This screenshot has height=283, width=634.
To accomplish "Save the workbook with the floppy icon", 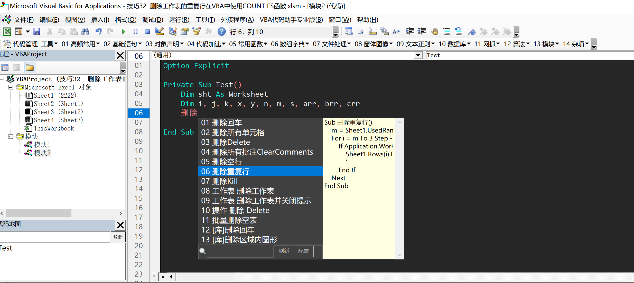I will click(x=37, y=32).
